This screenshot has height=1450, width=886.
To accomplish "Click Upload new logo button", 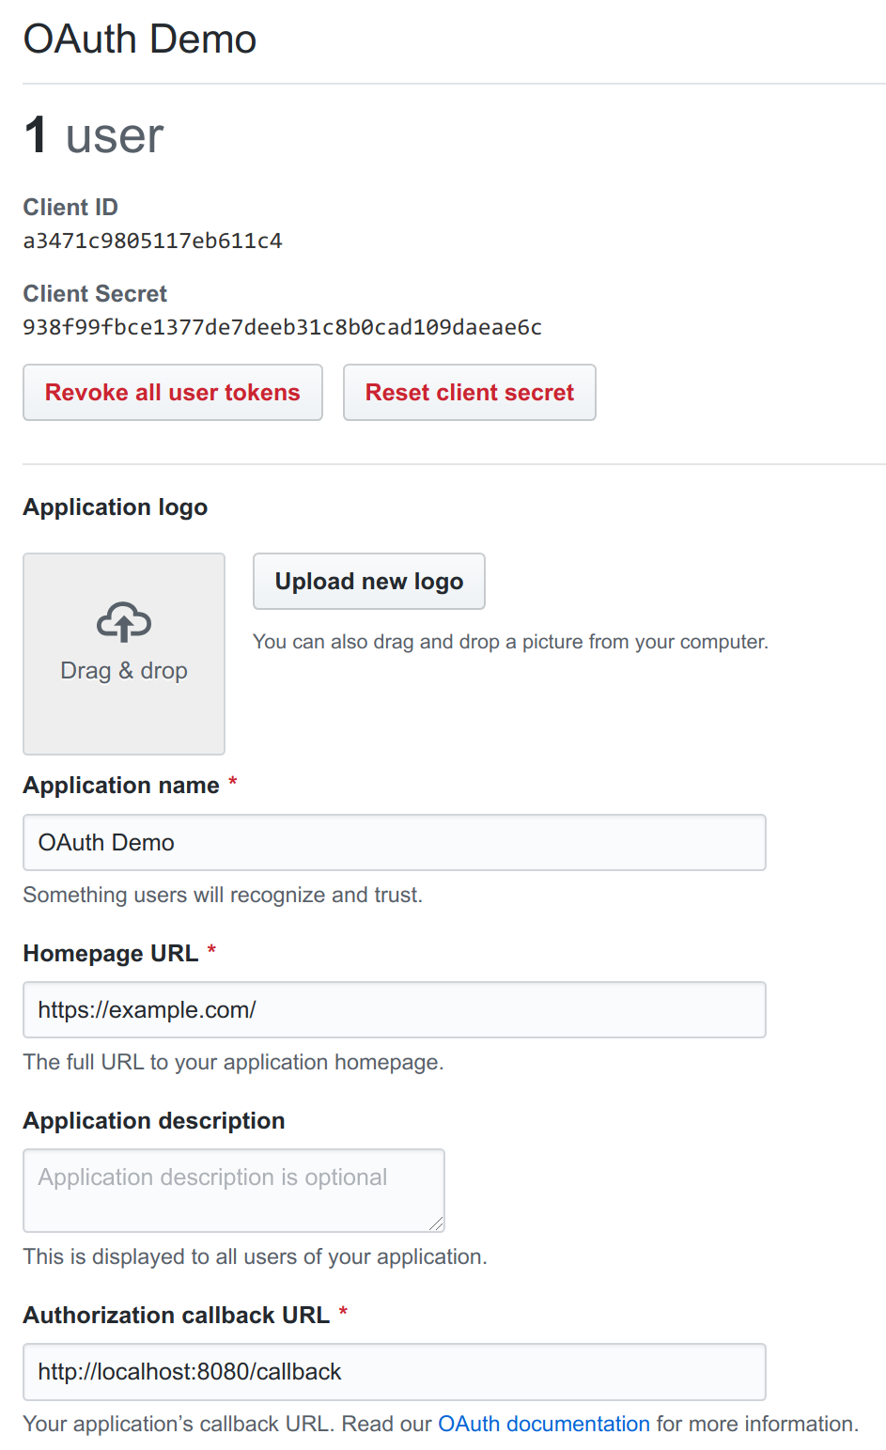I will pos(369,582).
